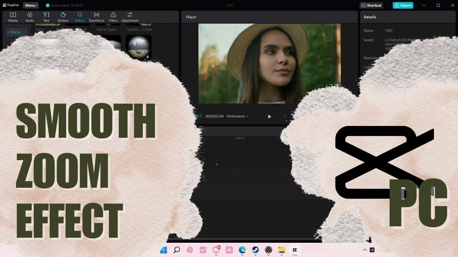Open Discord from the taskbar
458x257 pixels.
(216, 250)
